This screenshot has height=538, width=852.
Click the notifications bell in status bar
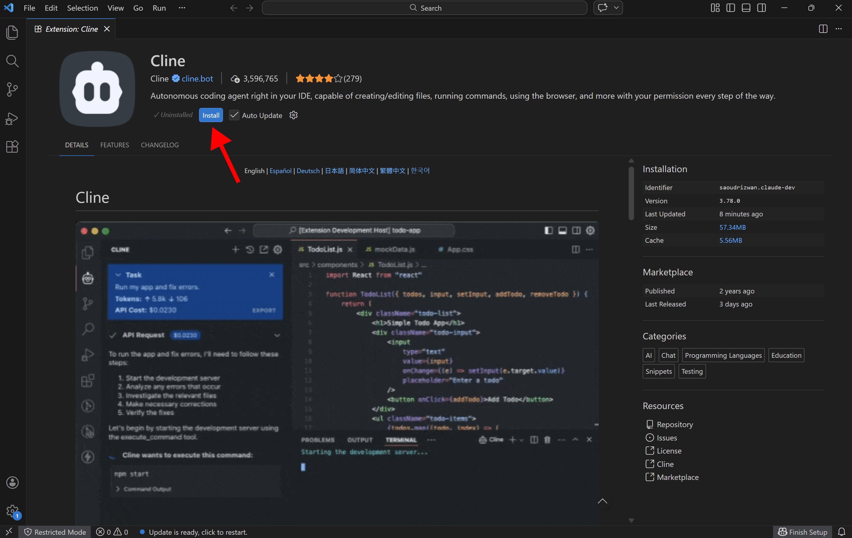pyautogui.click(x=841, y=532)
